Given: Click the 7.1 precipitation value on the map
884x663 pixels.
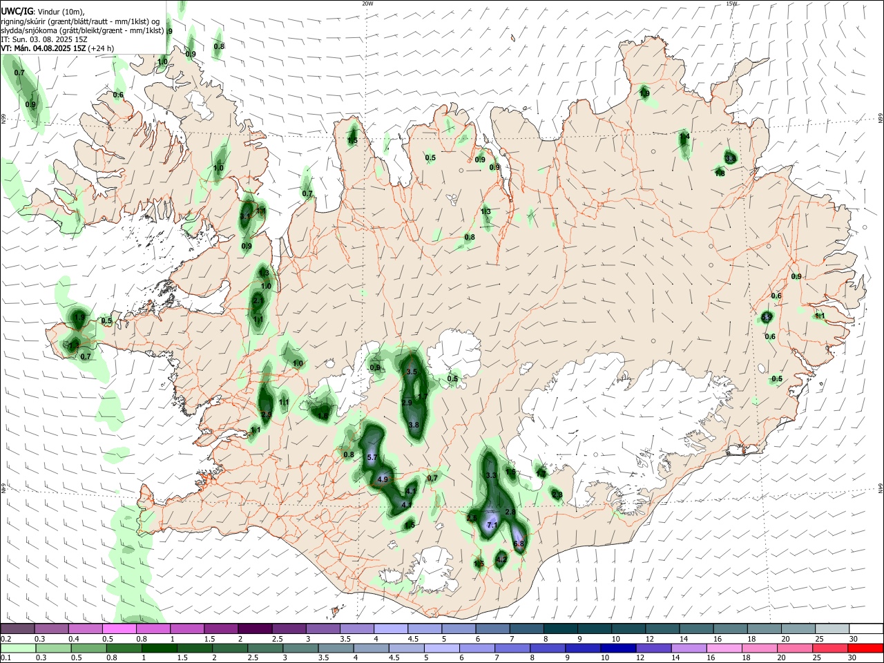Looking at the screenshot, I should 492,526.
